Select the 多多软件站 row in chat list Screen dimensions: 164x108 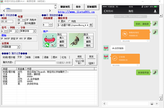click(x=49, y=84)
